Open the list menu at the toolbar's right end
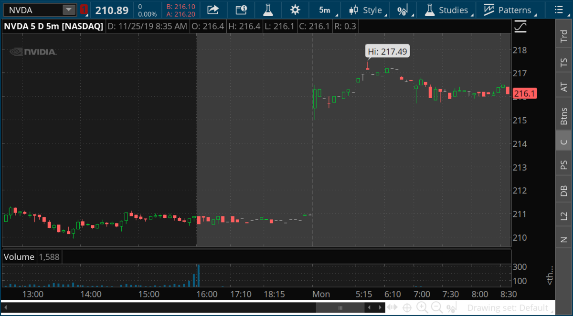 (x=559, y=10)
